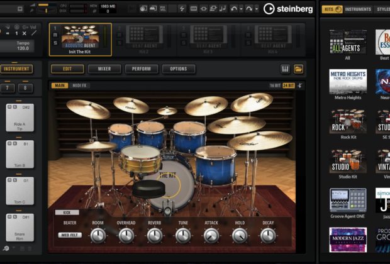This screenshot has width=390, height=264.
Task: Click the gold snare drum
Action: [140, 159]
